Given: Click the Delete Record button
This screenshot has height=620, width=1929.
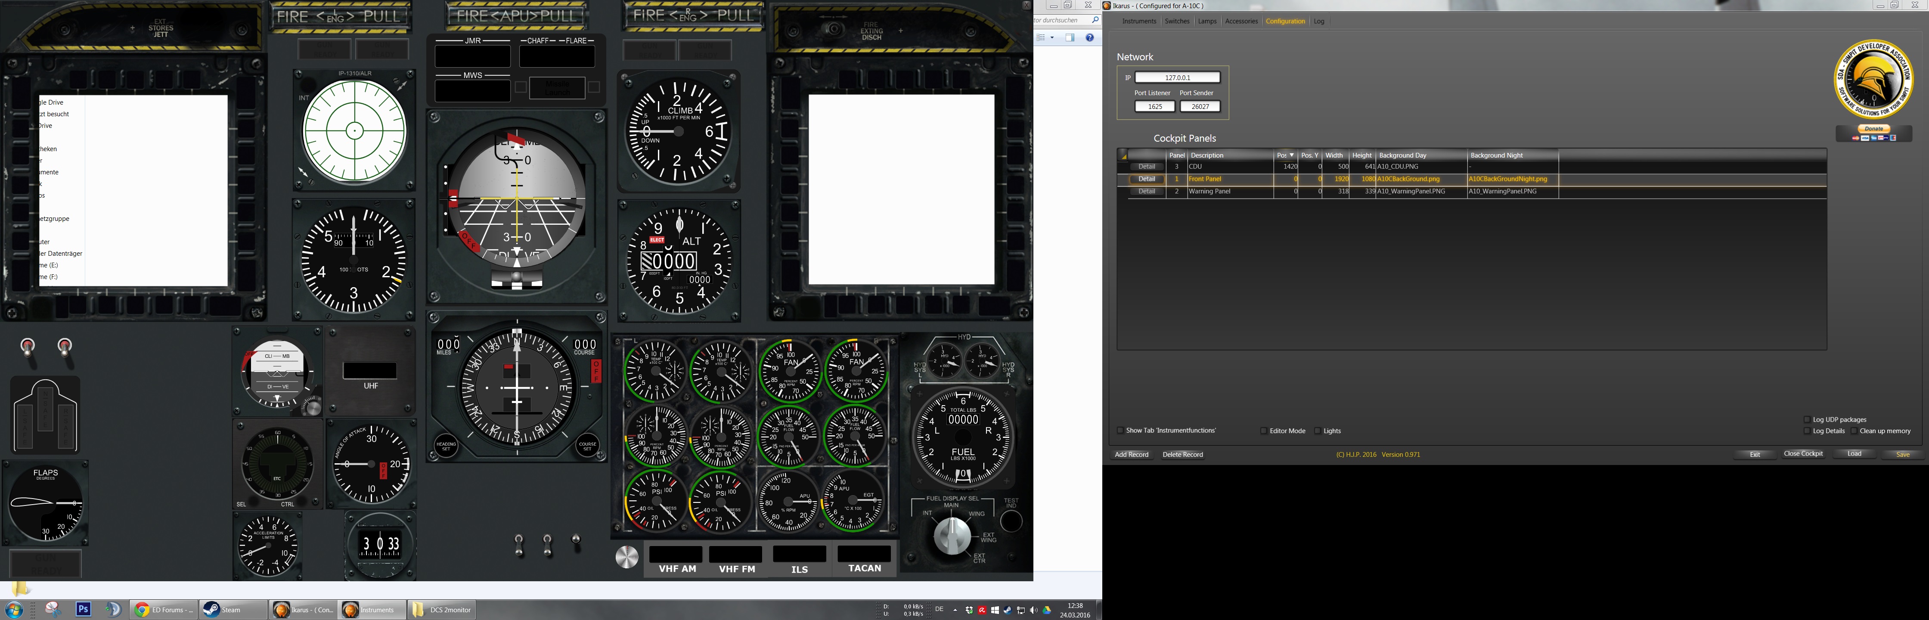Looking at the screenshot, I should 1182,455.
